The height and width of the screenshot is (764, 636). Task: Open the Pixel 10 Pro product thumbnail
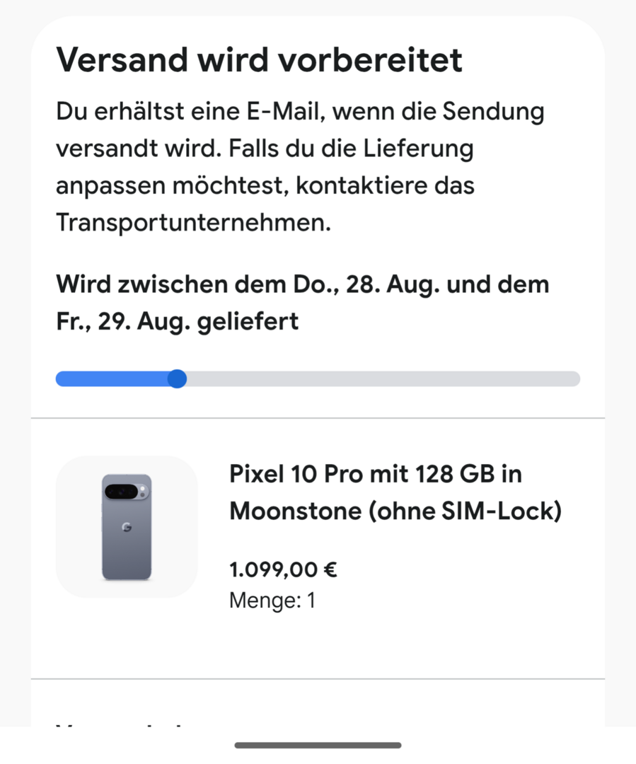pos(127,527)
